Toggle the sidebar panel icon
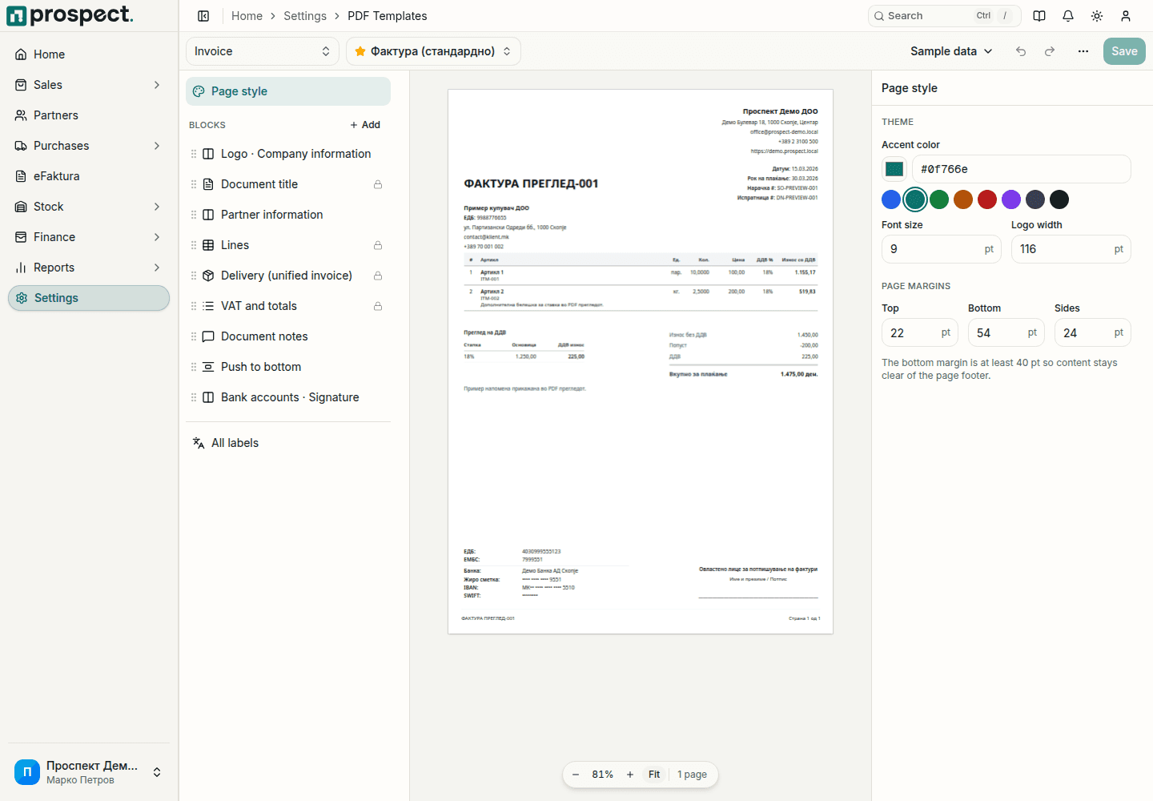Image resolution: width=1153 pixels, height=801 pixels. [203, 16]
